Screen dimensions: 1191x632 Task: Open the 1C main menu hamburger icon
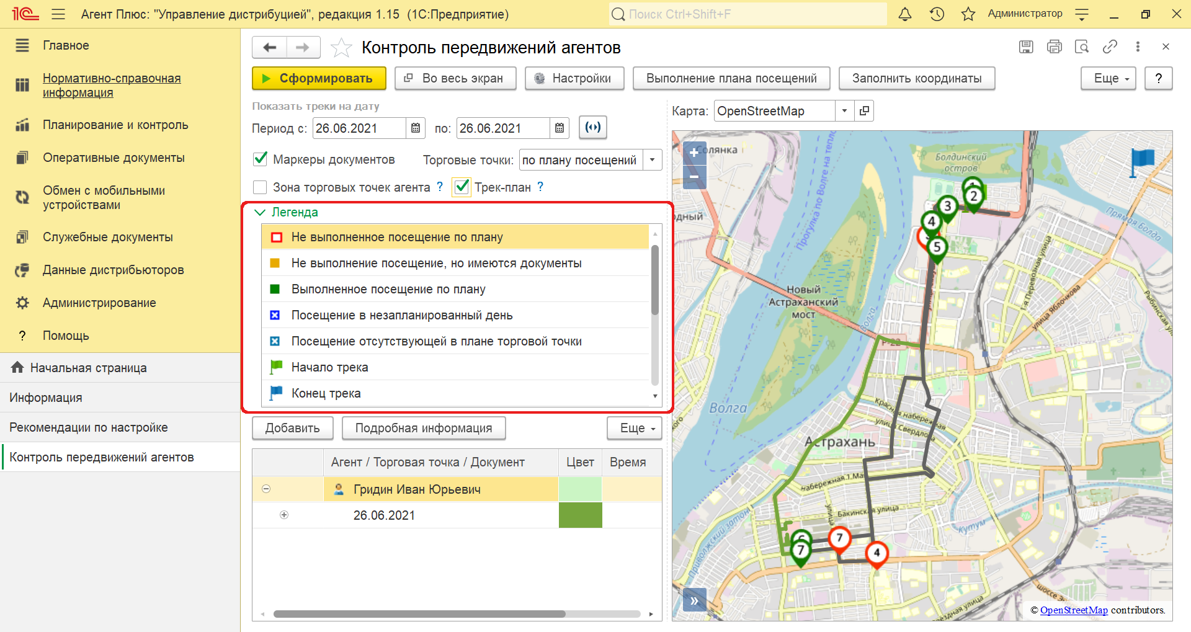point(58,14)
